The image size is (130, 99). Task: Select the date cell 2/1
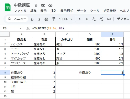click(112, 59)
